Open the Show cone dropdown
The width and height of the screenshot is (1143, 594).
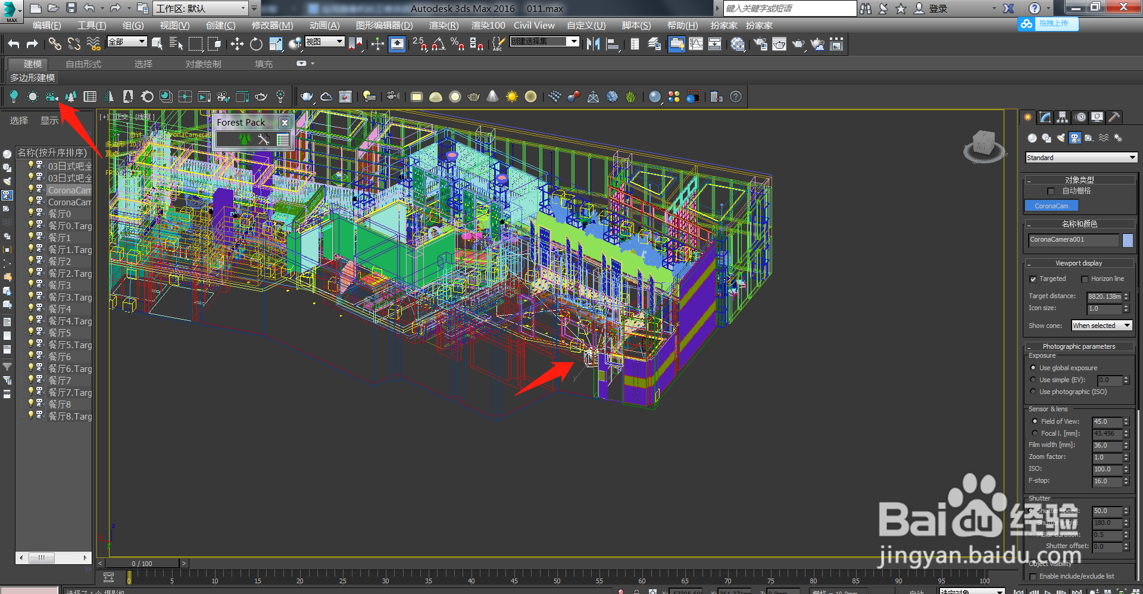pyautogui.click(x=1101, y=326)
